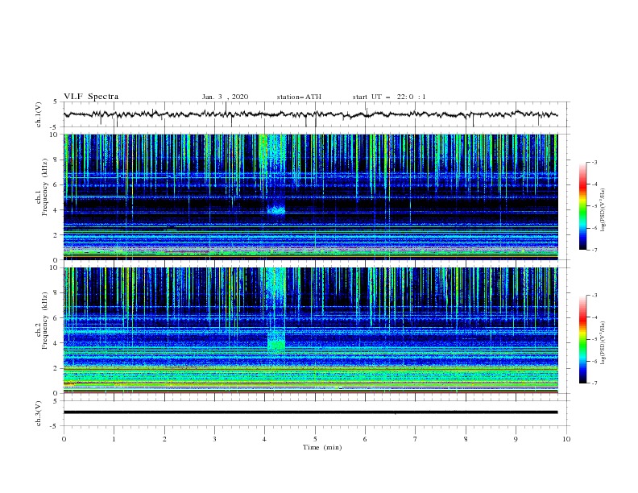Click the "Time (min)" x-axis label

click(322, 447)
